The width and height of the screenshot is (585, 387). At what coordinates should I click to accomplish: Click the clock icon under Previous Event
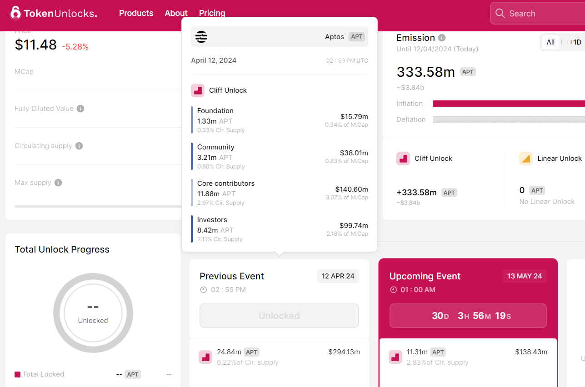click(x=203, y=290)
